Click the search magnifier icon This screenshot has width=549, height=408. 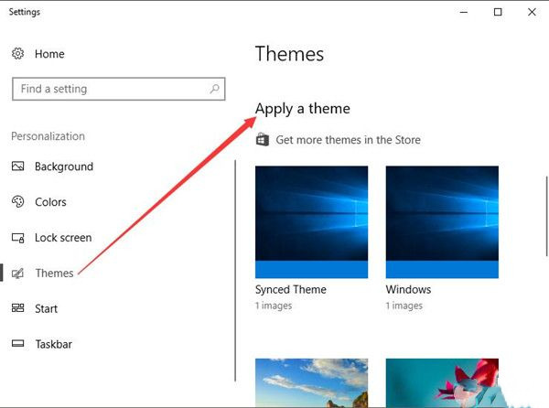(215, 89)
